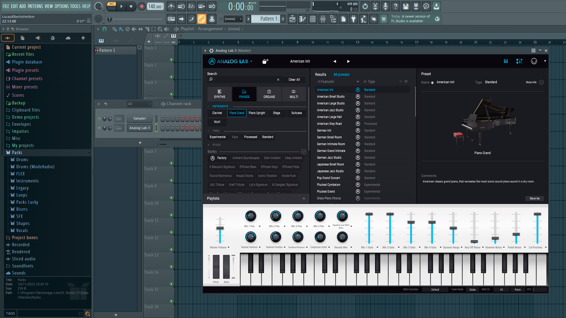The width and height of the screenshot is (566, 318).
Task: Open the Featured sort dropdown in Results
Action: (x=358, y=82)
